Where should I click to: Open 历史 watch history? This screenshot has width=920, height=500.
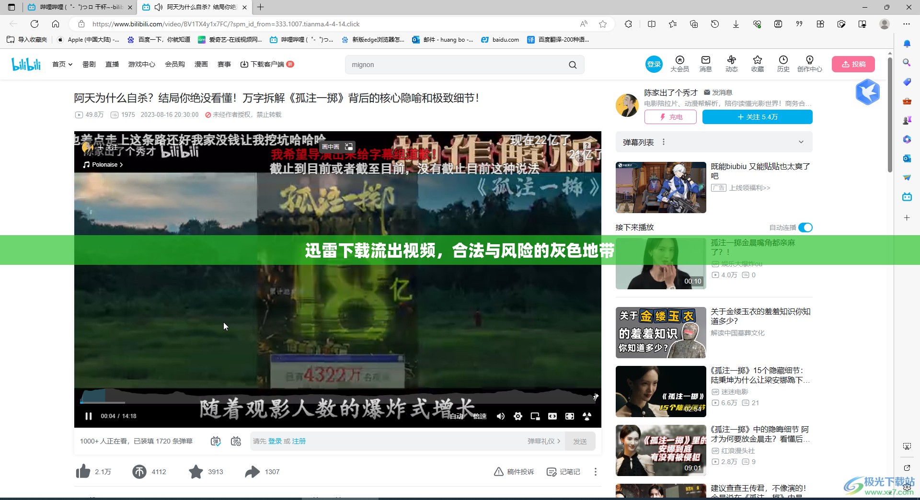783,64
